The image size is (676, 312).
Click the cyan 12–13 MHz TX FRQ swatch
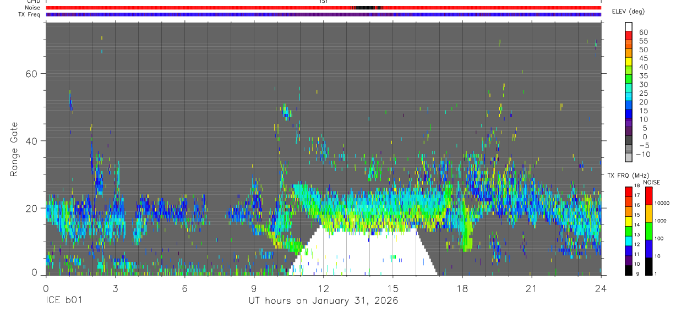click(629, 241)
